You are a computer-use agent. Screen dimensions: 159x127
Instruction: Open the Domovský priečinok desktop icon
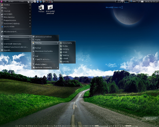50,9
